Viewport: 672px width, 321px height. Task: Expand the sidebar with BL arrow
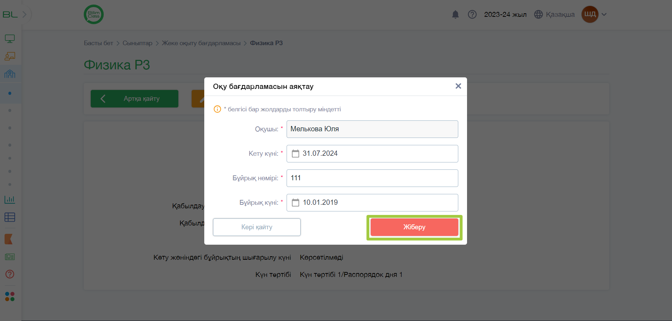25,14
